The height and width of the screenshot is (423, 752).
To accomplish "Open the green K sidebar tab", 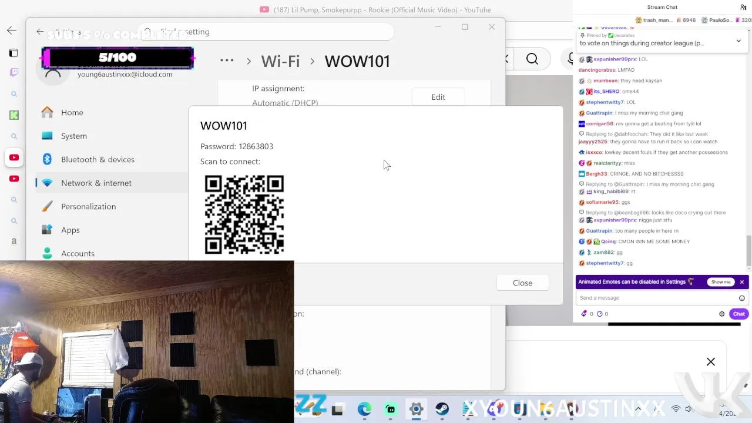I will (x=14, y=115).
